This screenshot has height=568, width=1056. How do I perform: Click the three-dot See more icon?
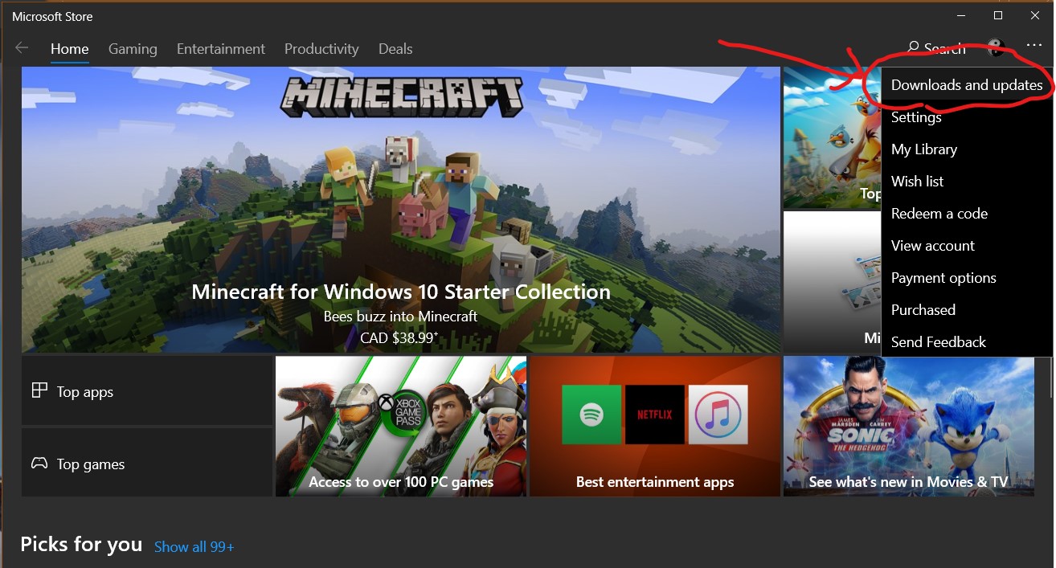(1034, 47)
